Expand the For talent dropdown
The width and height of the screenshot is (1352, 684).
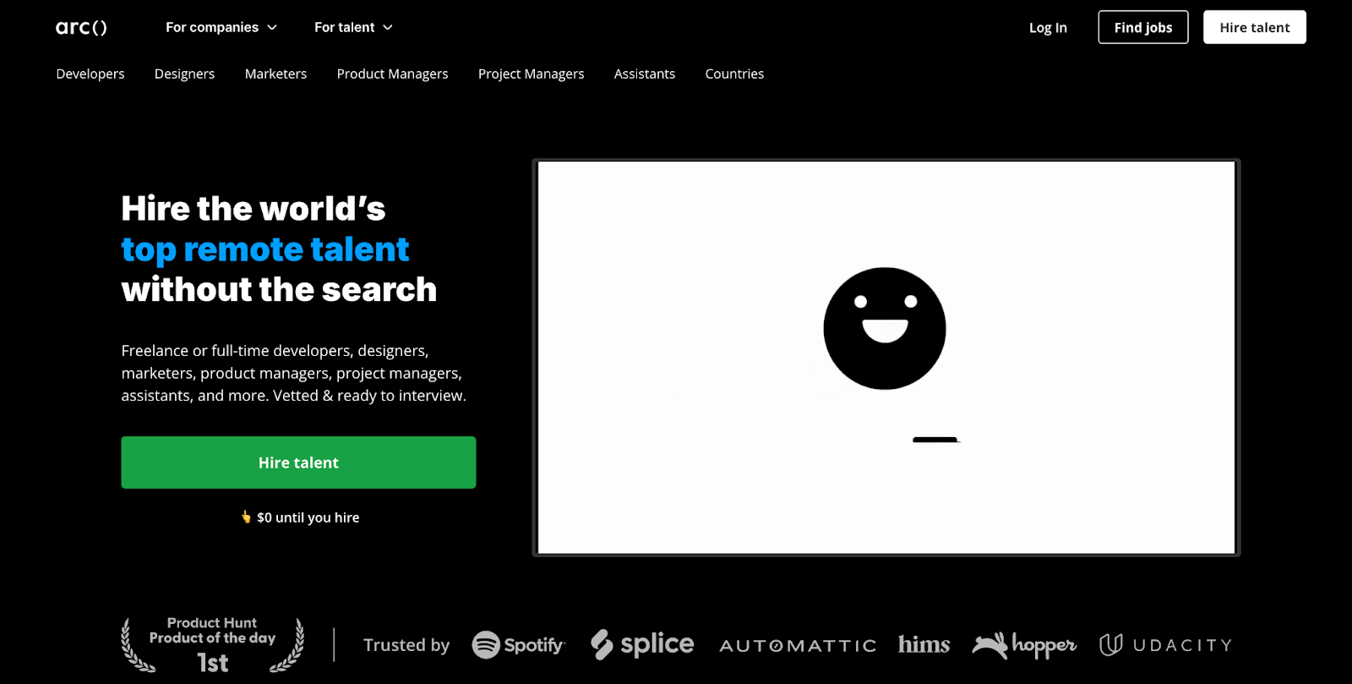353,27
